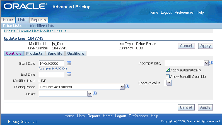Viewport: 222px width, 125px height.
Task: Click the top Apply button
Action: click(x=206, y=46)
